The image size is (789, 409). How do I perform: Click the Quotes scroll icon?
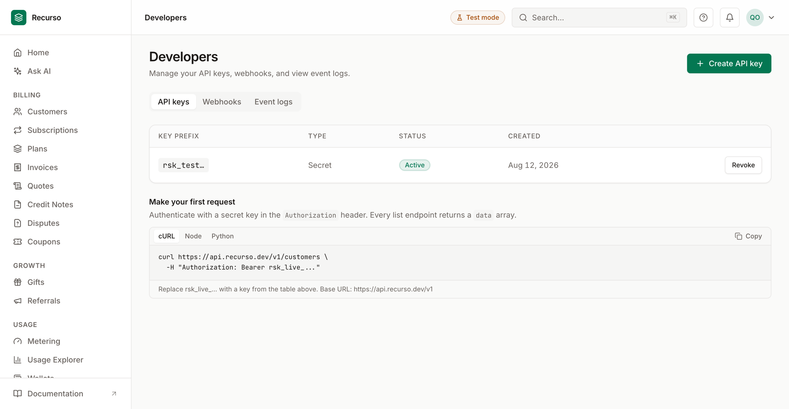(17, 186)
